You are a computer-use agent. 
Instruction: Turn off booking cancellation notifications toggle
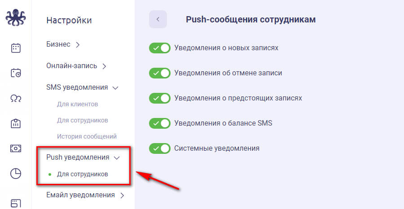(160, 73)
